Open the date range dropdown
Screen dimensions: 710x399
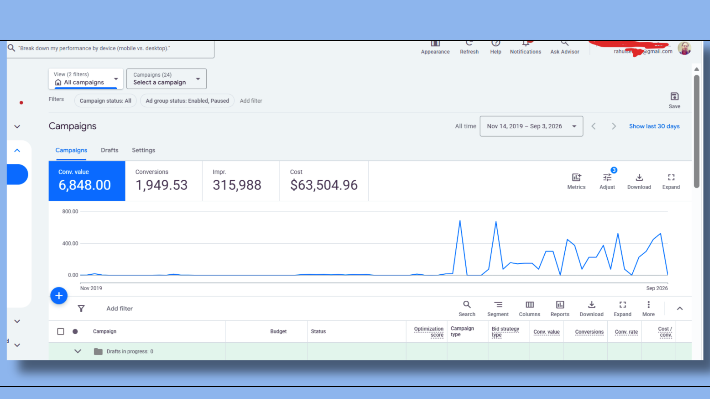[x=531, y=126]
